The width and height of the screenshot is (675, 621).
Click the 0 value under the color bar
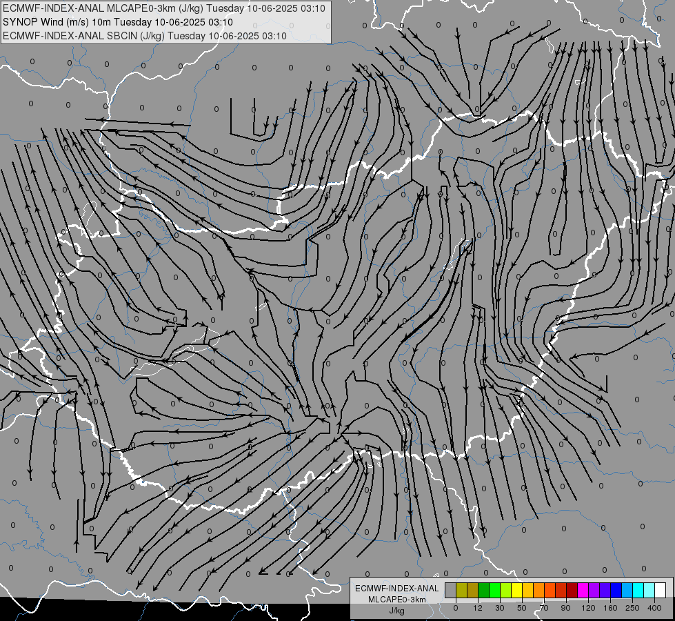coord(456,608)
